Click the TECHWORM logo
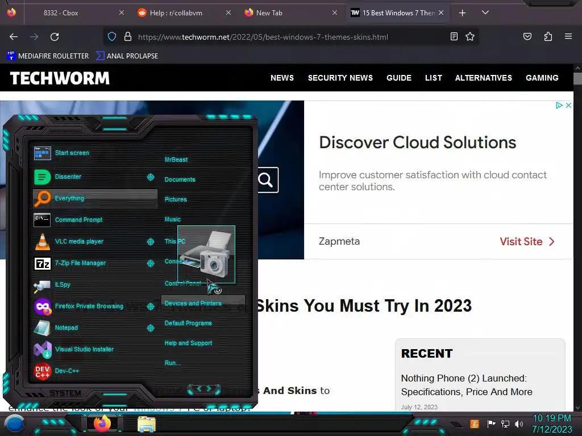This screenshot has width=582, height=436. click(60, 78)
